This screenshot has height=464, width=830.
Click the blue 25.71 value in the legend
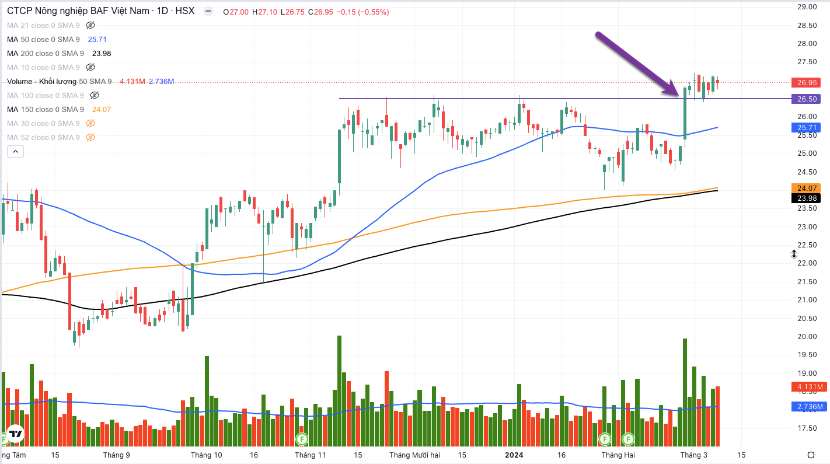97,39
